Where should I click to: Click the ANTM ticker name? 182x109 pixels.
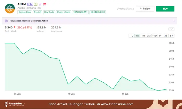[22, 4]
